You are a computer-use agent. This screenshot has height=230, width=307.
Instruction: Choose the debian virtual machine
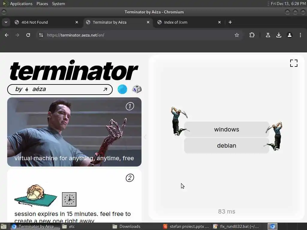[227, 146]
